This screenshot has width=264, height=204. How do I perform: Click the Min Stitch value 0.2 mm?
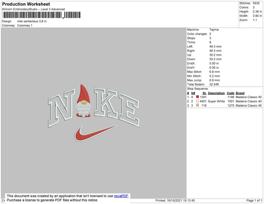pyautogui.click(x=215, y=76)
